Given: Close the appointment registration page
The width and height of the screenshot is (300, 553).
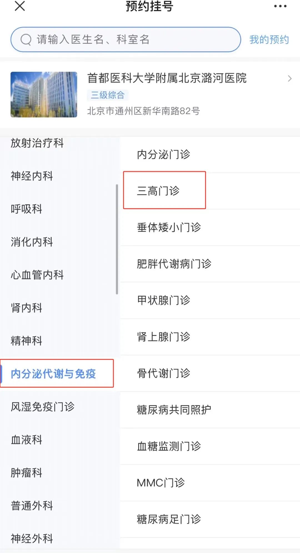Looking at the screenshot, I should (20, 6).
